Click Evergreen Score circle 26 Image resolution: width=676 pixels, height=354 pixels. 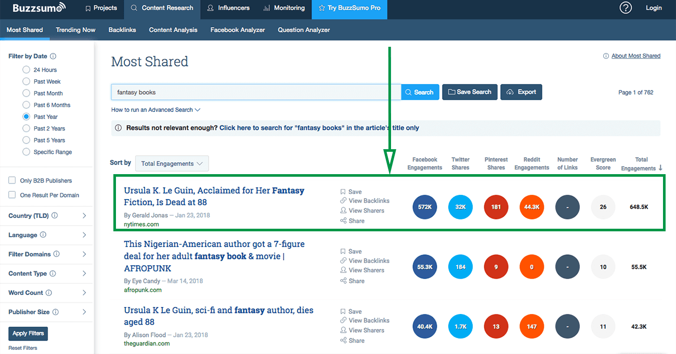tap(603, 207)
